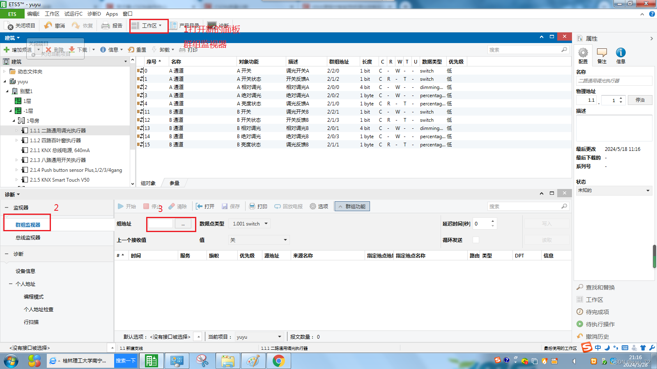Screen dimensions: 657x369
Task: Open the 编辑E menu
Action: (33, 14)
